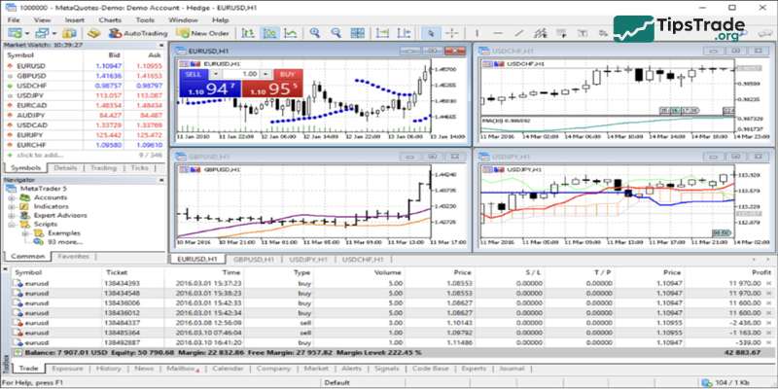Expand the Indicators node in Navigator

11,205
